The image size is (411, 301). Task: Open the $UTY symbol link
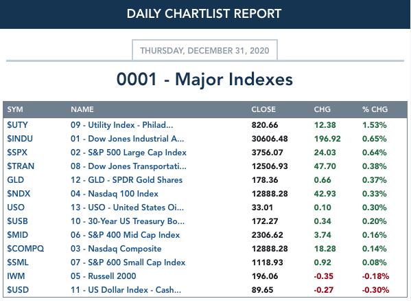17,125
